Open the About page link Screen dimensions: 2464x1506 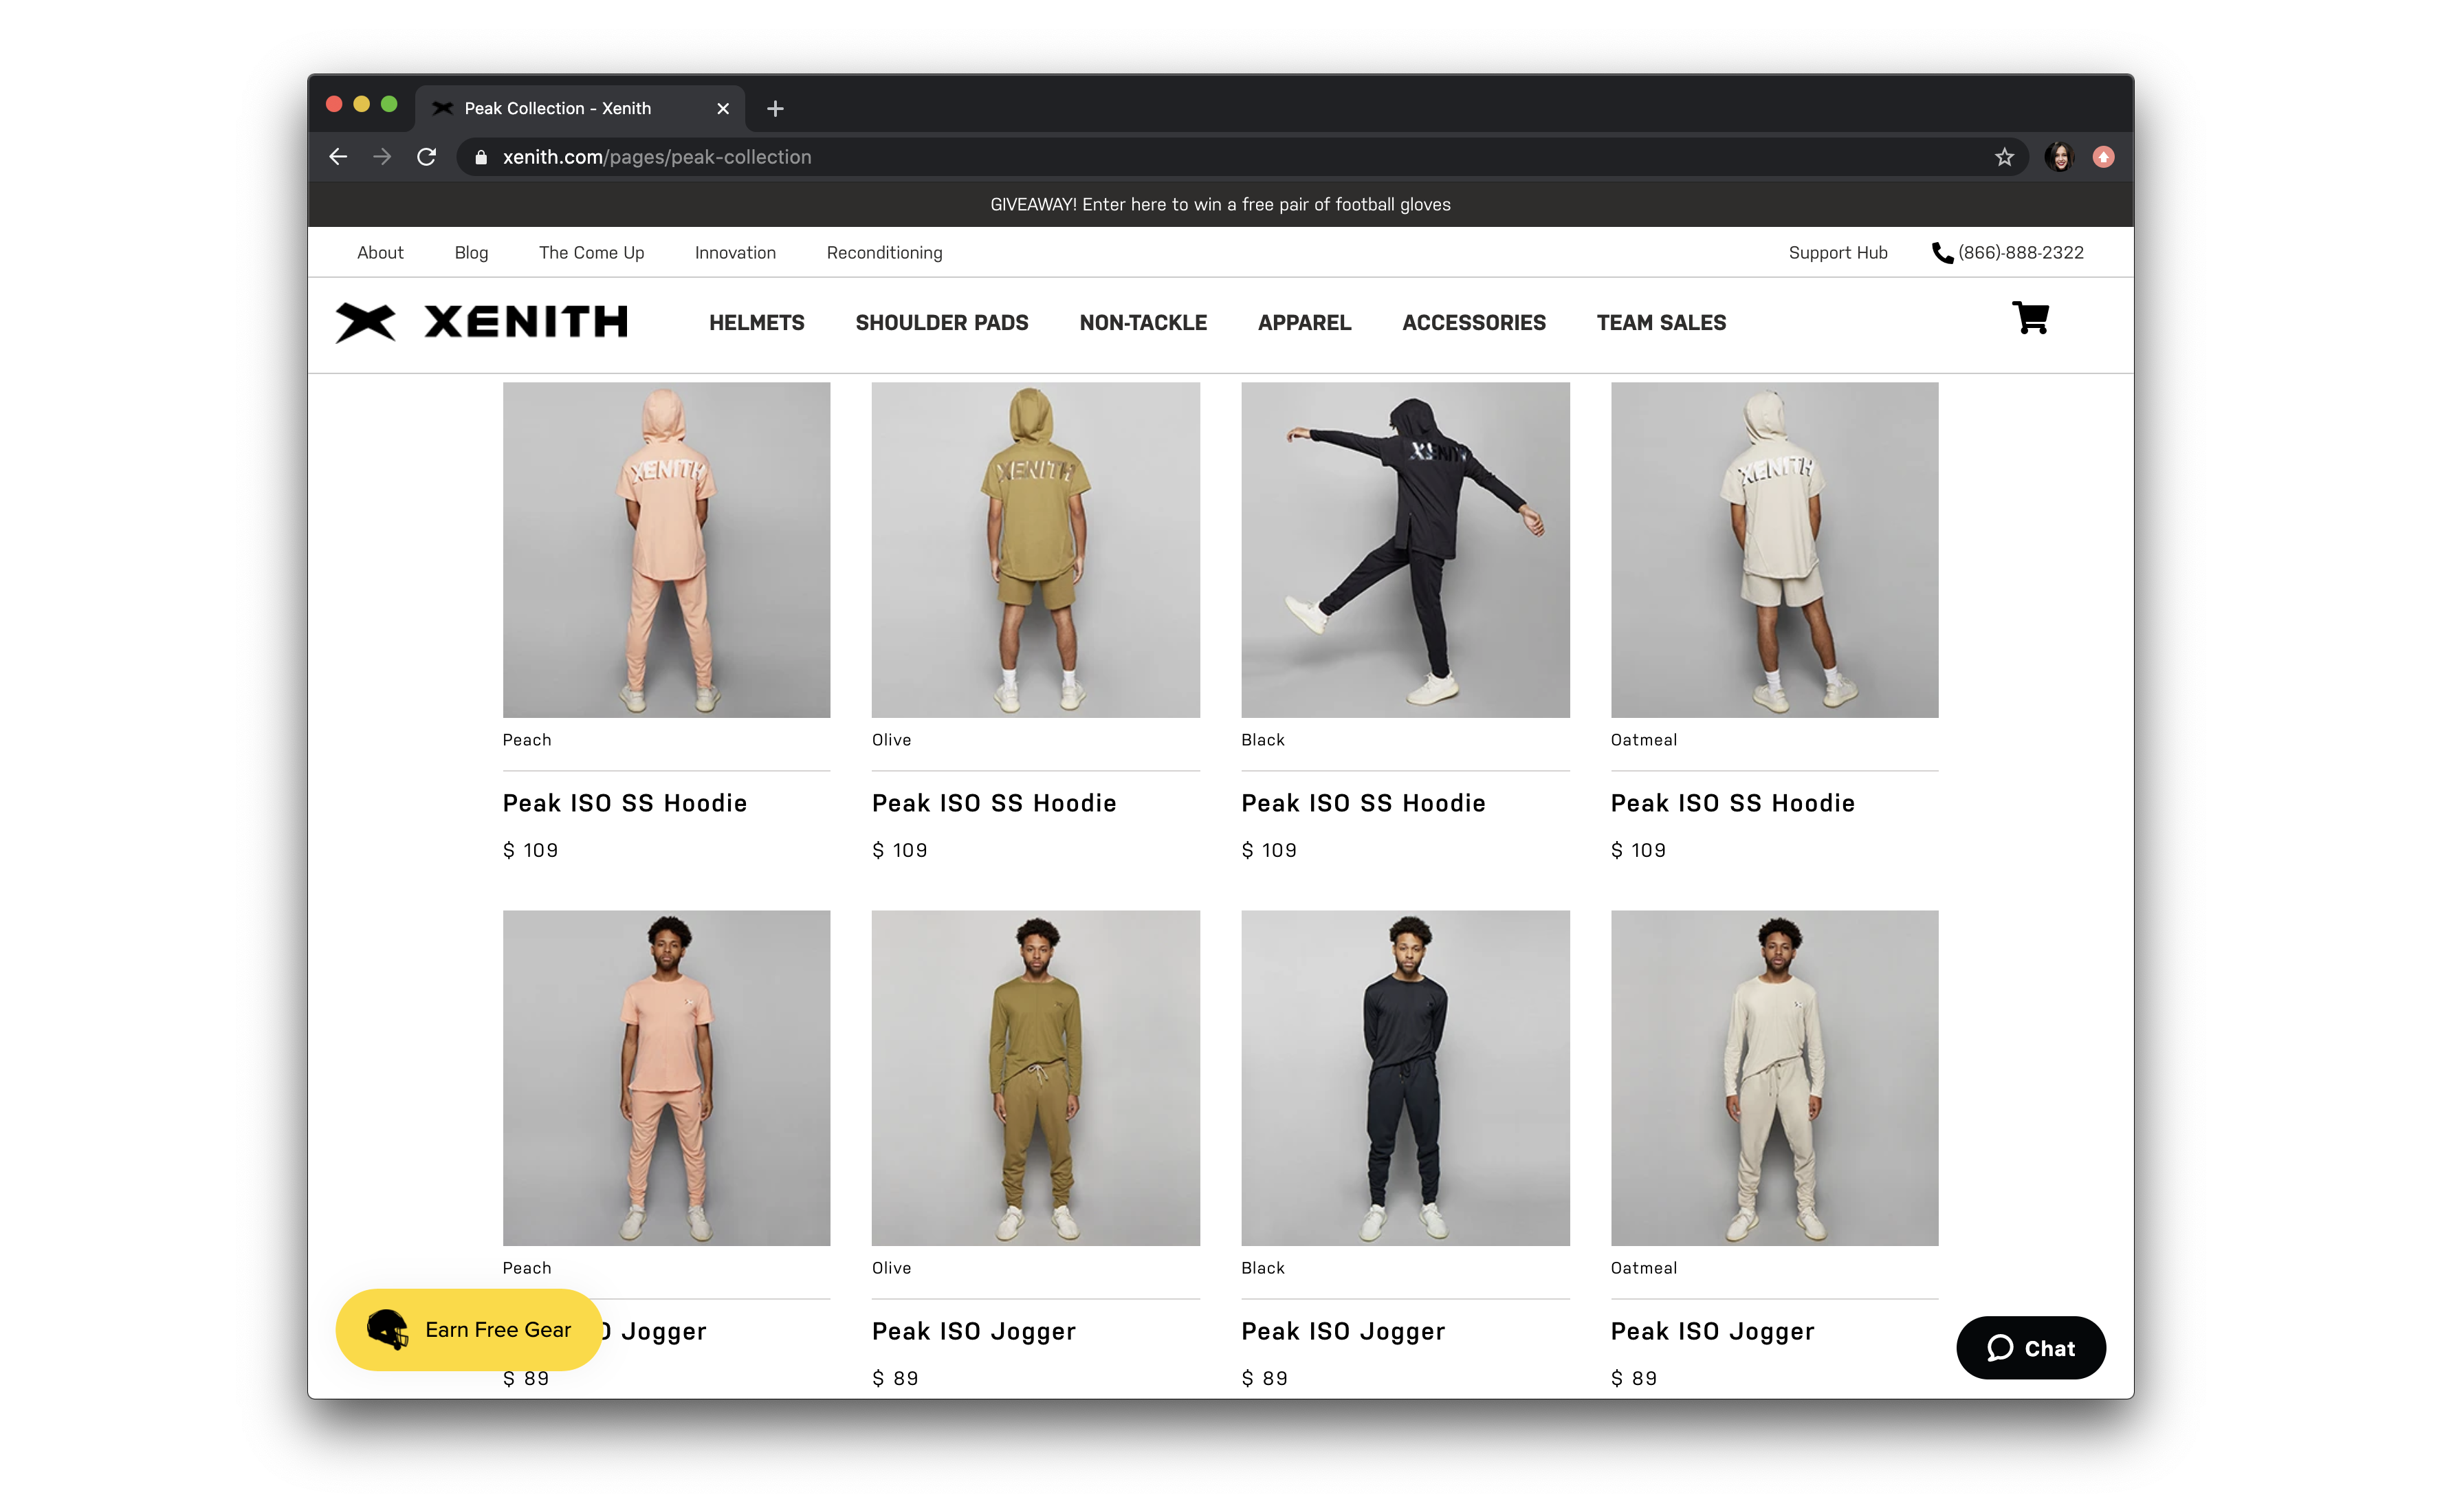pyautogui.click(x=380, y=253)
